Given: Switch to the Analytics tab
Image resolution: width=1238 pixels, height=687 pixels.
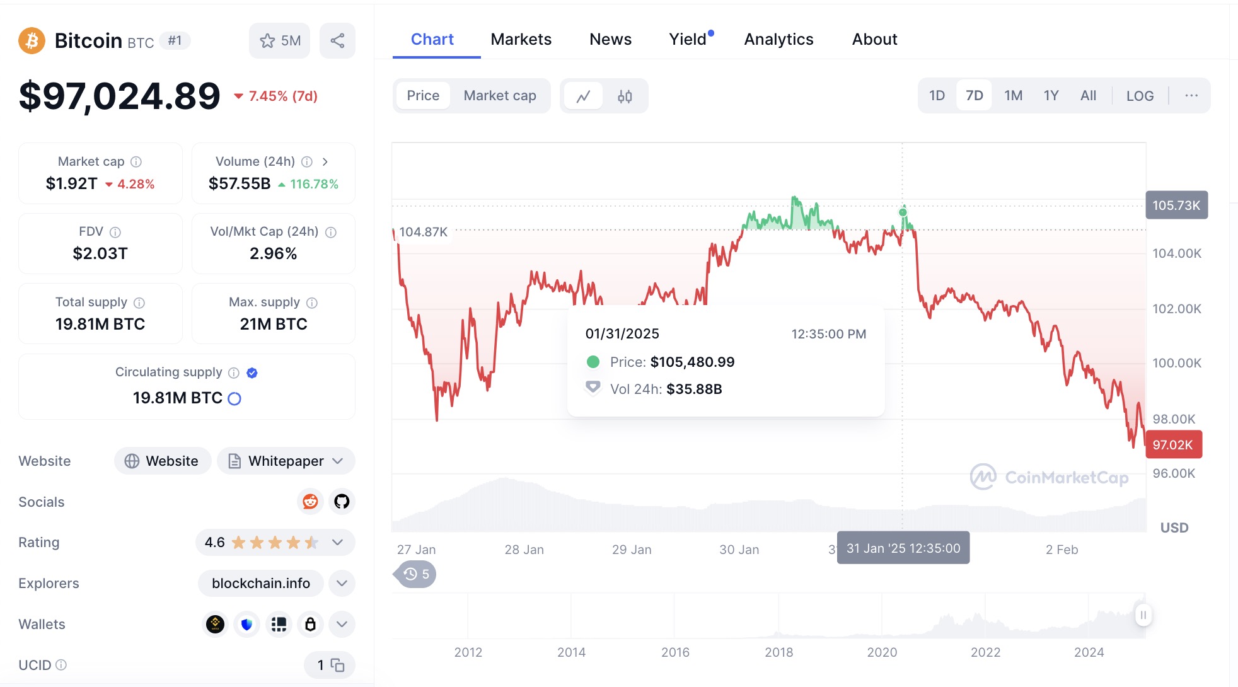Looking at the screenshot, I should (778, 39).
